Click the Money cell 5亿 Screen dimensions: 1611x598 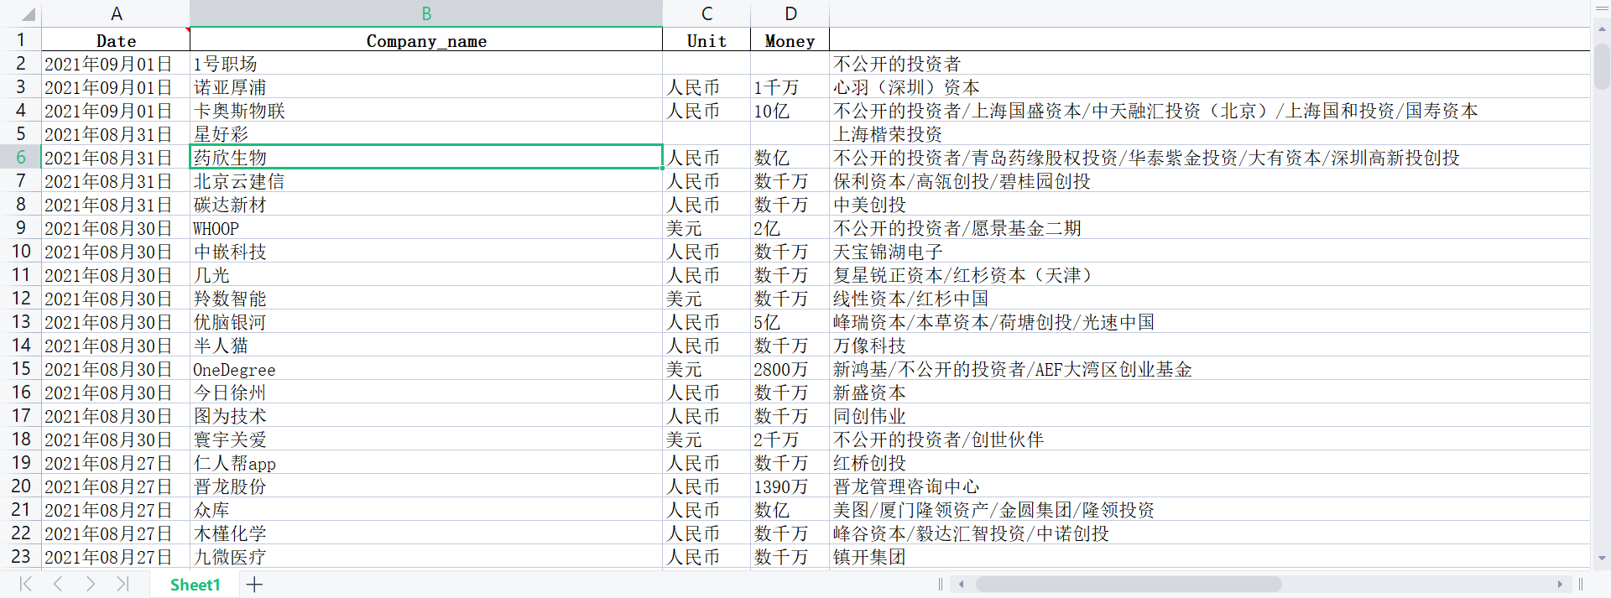tap(790, 321)
